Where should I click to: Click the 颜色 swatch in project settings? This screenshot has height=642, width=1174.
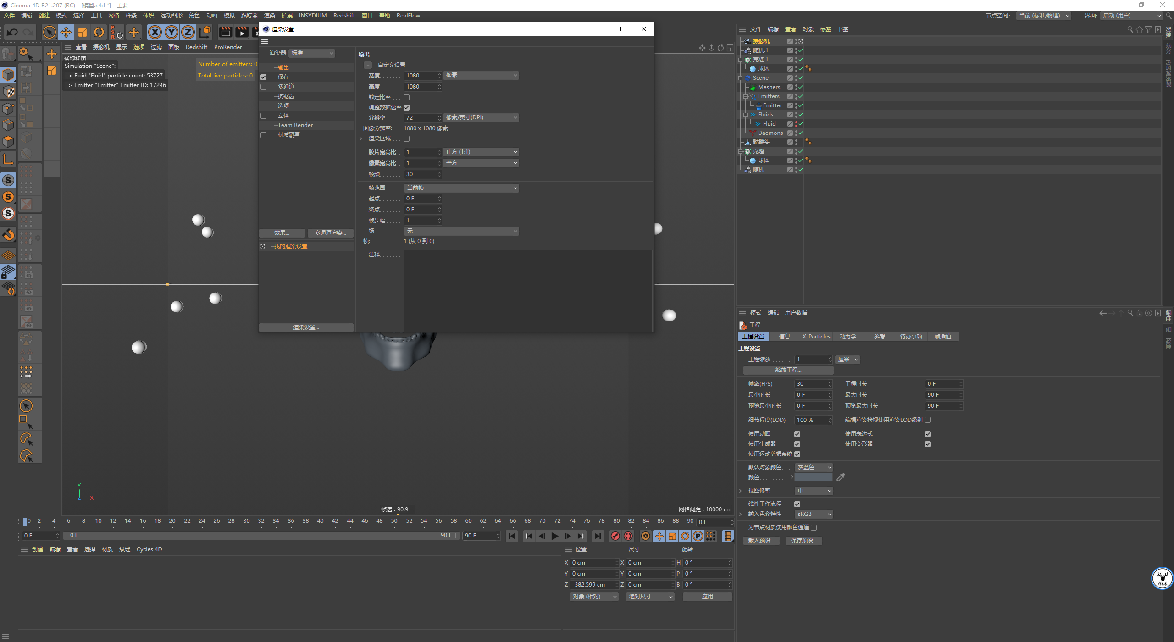coord(814,478)
